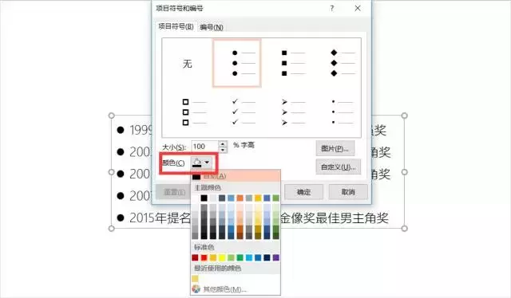Image resolution: width=511 pixels, height=298 pixels.
Task: Click the 图片(P)... button
Action: pos(335,148)
